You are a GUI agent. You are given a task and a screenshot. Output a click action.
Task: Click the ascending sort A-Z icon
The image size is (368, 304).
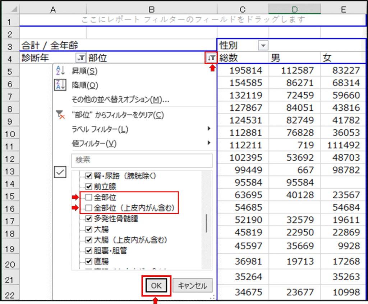point(60,71)
